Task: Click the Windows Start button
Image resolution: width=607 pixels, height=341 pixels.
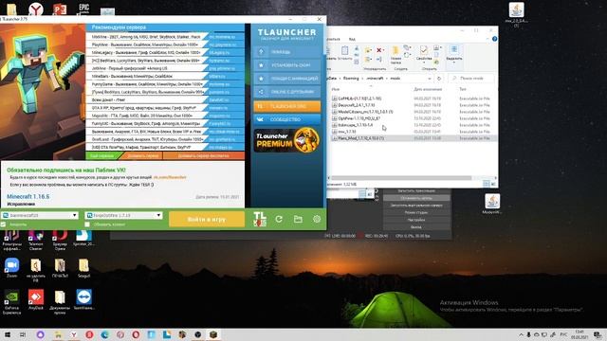Action: [x=7, y=334]
